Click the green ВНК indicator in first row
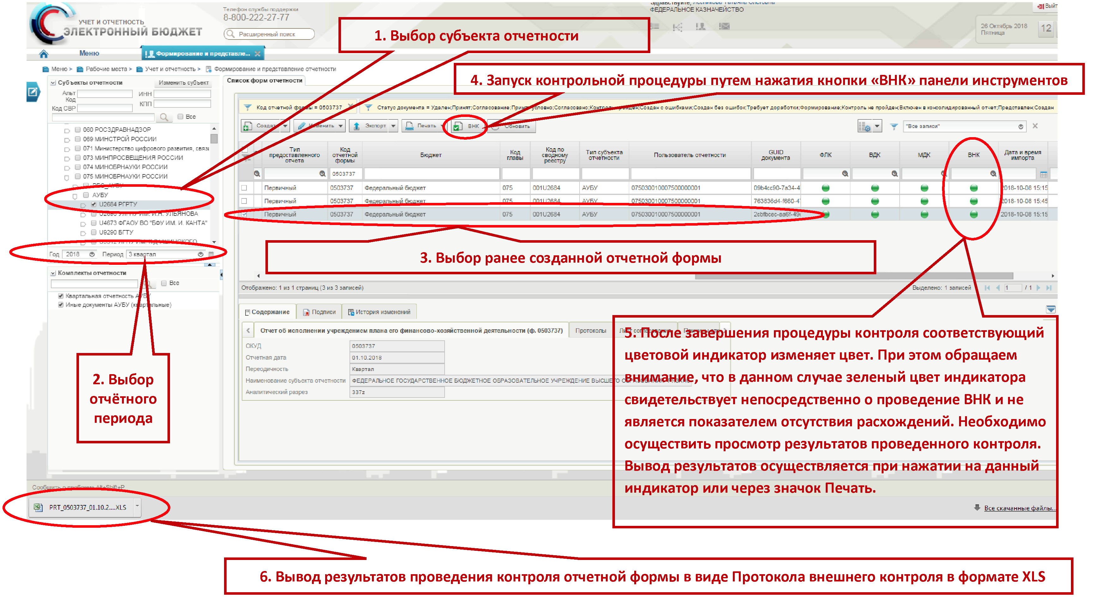 coord(974,188)
